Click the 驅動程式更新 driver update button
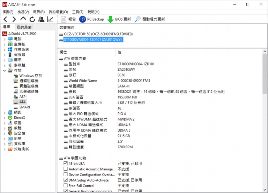 (x=150, y=19)
